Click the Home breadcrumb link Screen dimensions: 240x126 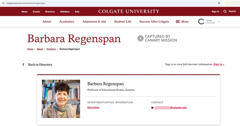[30, 49]
